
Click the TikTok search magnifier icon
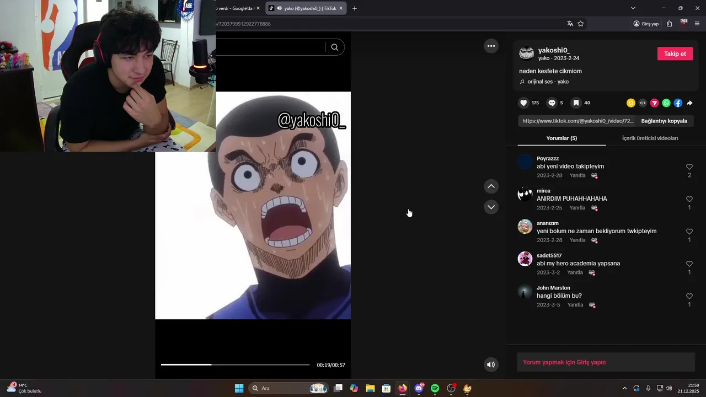335,47
